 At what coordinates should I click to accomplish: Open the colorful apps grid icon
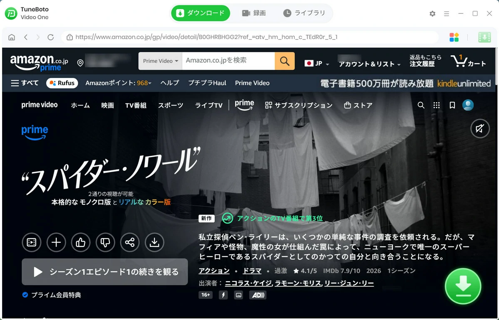[454, 37]
